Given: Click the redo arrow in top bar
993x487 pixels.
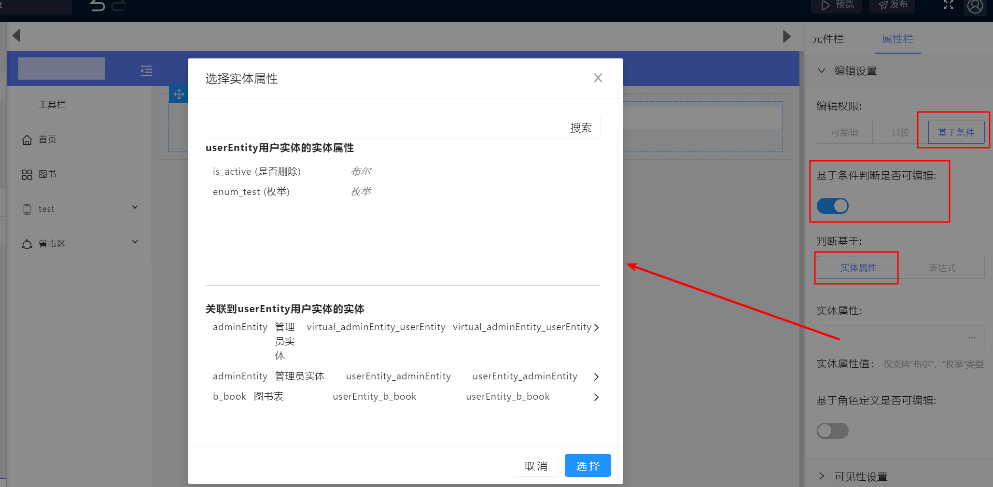Looking at the screenshot, I should pos(119,5).
